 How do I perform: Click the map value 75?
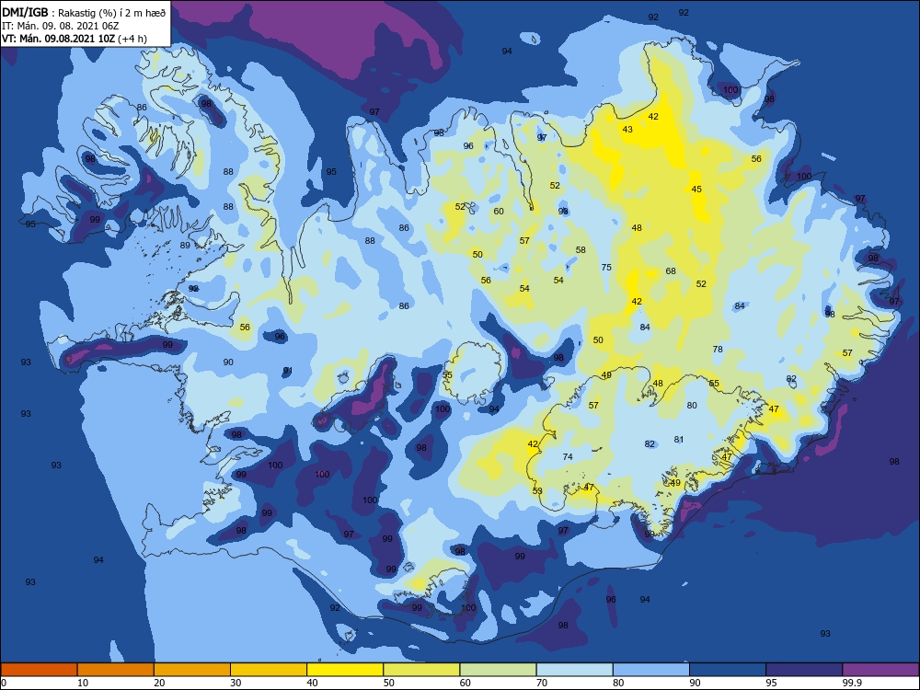pos(606,268)
